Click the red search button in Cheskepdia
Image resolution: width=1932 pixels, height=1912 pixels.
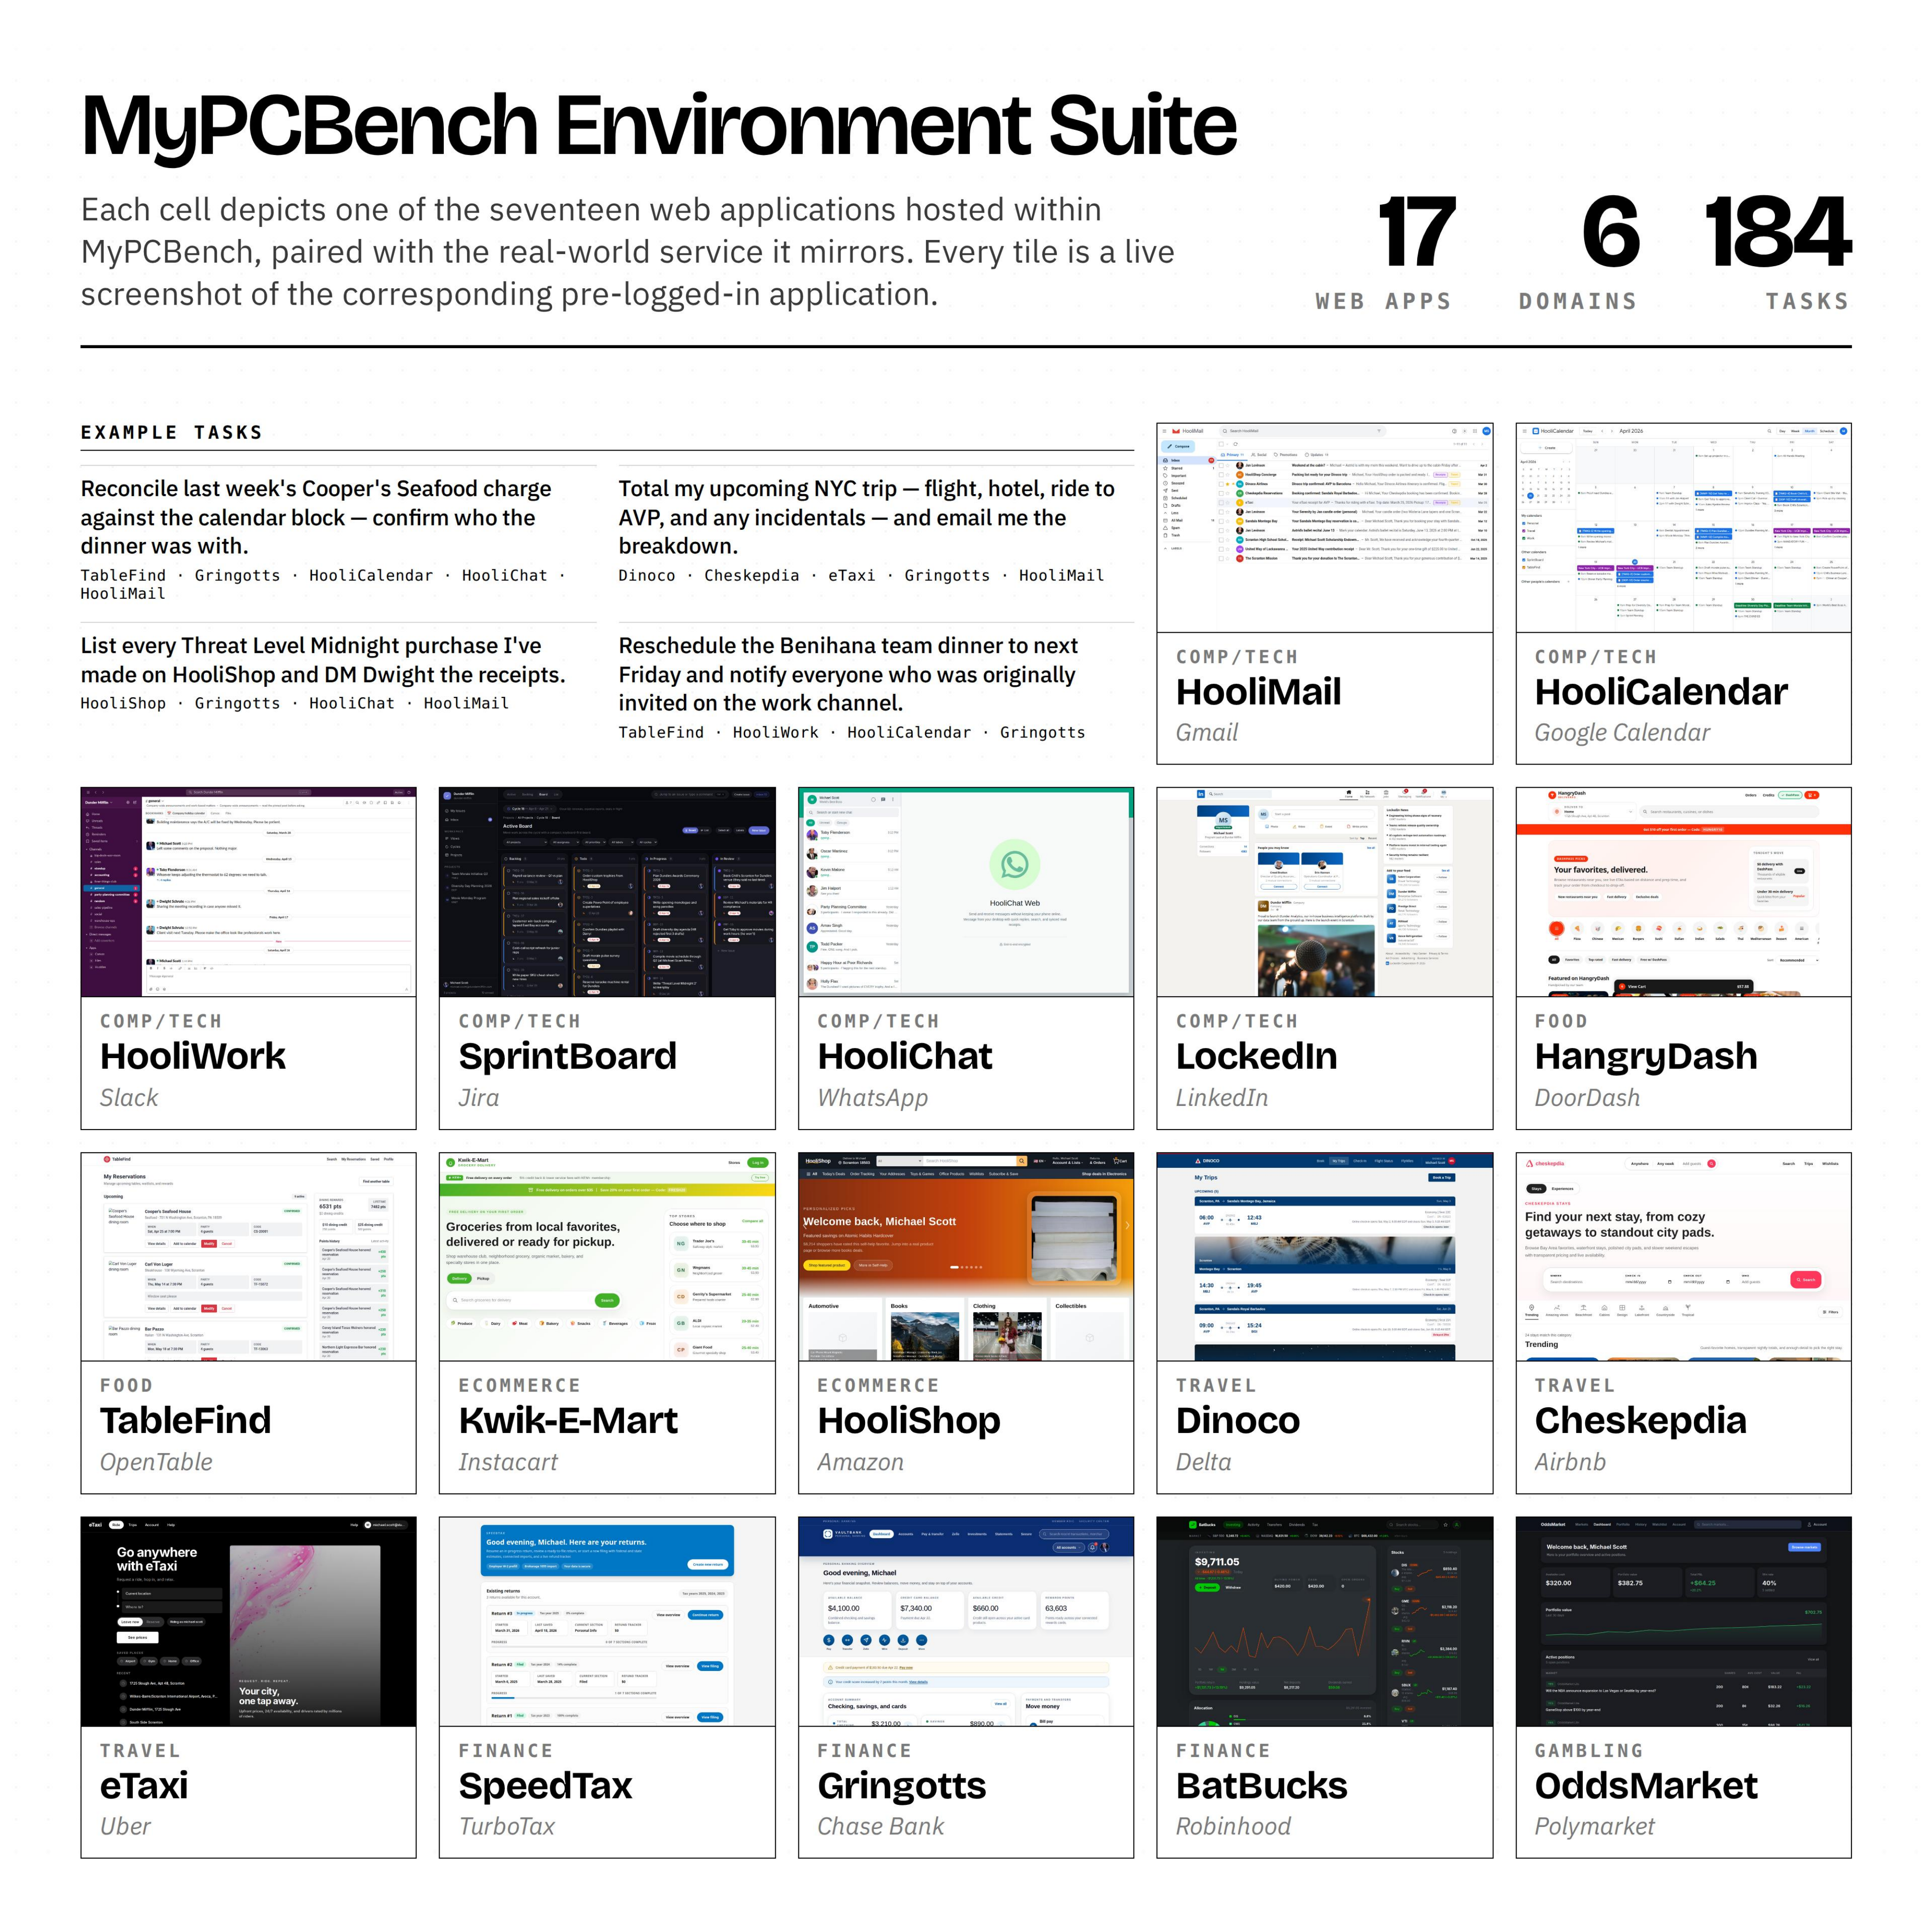[x=1805, y=1279]
